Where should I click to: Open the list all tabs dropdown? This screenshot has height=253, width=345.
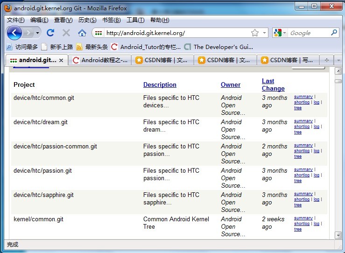(338, 60)
